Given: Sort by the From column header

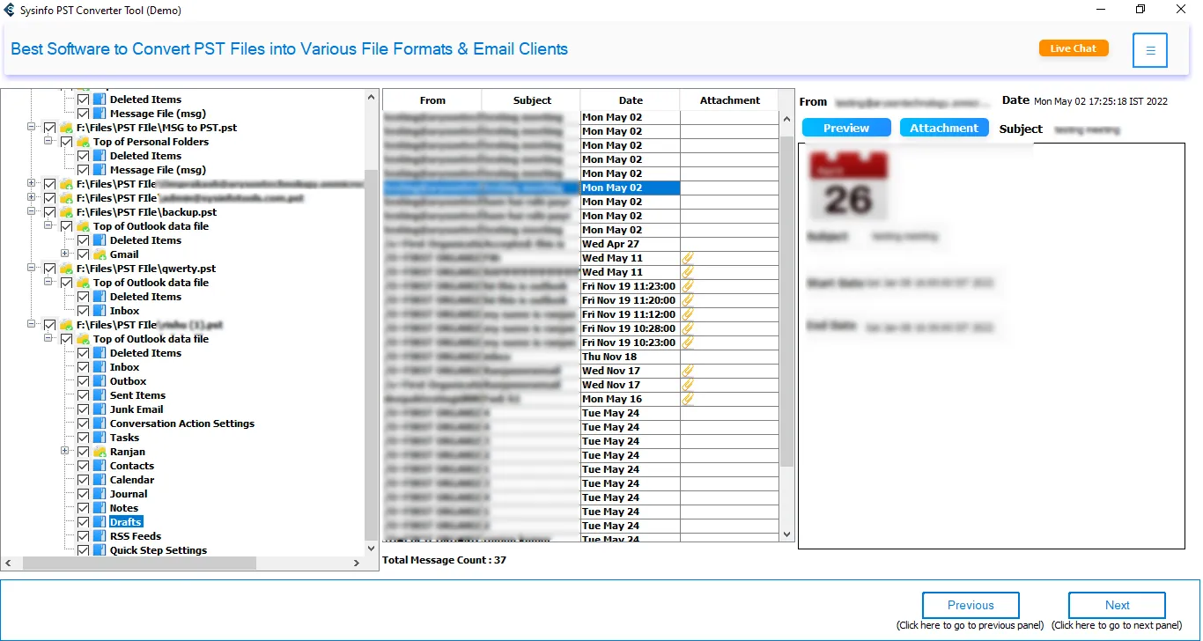Looking at the screenshot, I should (432, 100).
